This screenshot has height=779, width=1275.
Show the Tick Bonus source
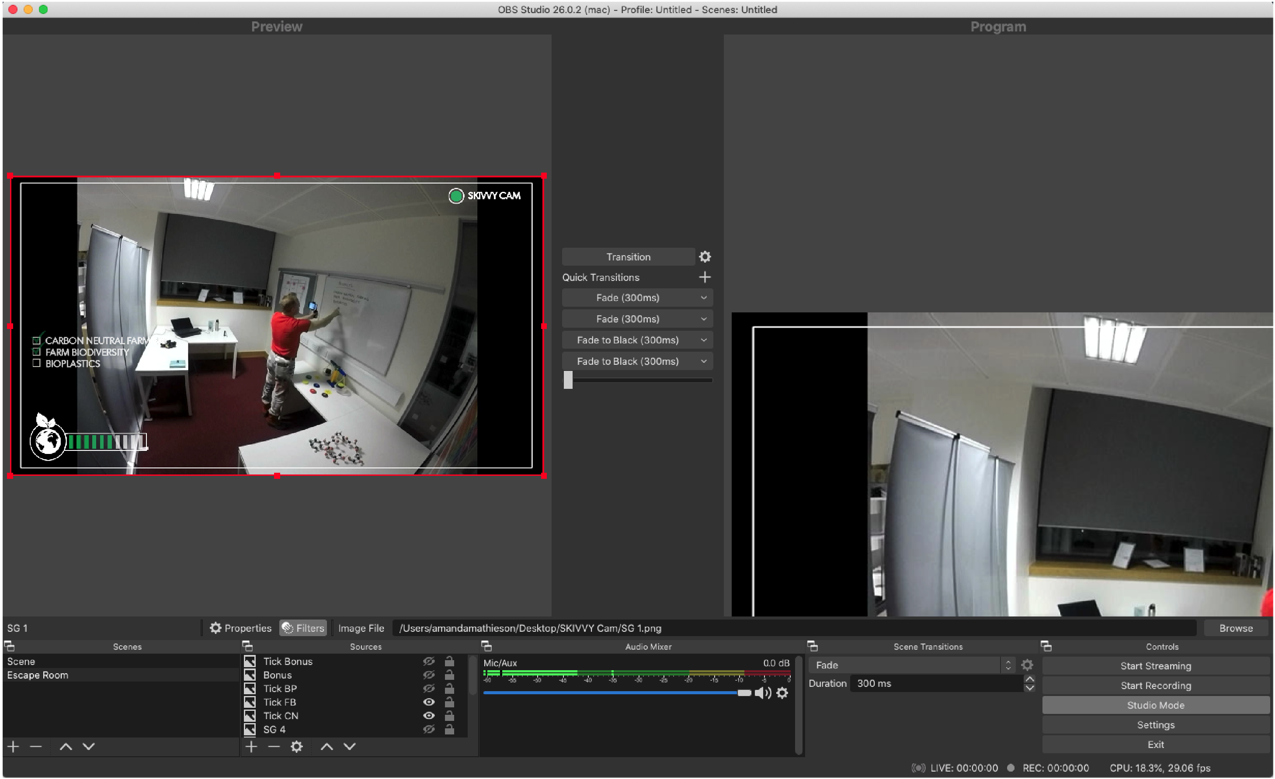429,661
